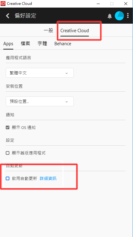Uncheck 顯示 OS 通知 checkbox
The height and width of the screenshot is (237, 133).
pos(8,127)
